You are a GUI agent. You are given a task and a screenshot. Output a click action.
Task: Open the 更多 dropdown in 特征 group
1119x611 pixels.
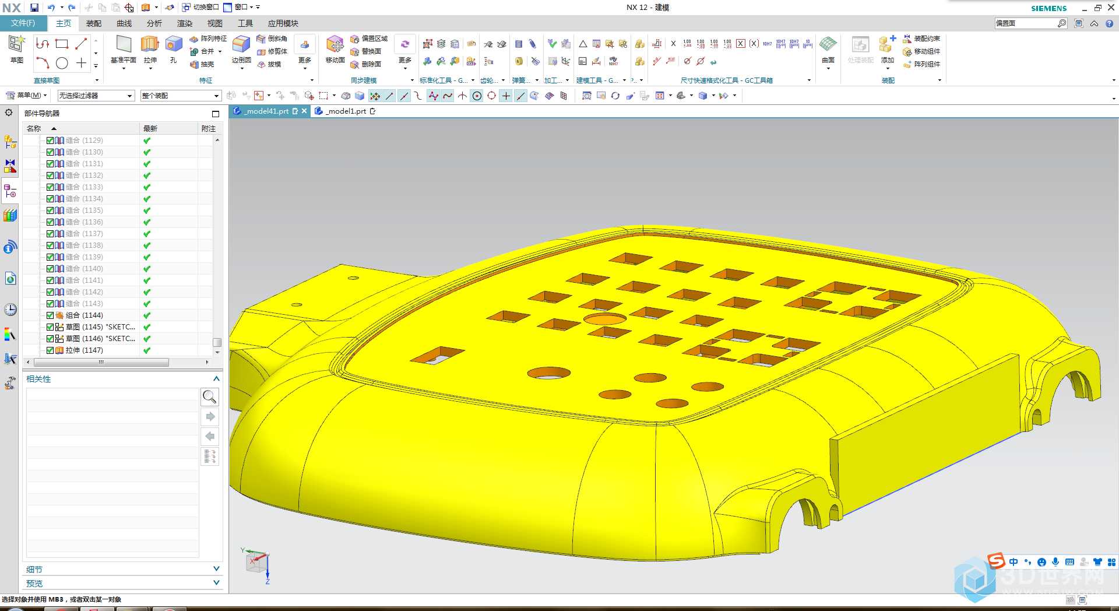click(304, 52)
